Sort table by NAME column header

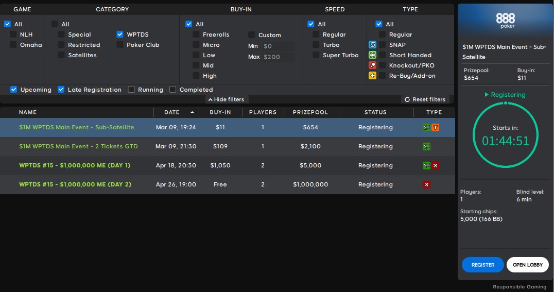tap(28, 112)
